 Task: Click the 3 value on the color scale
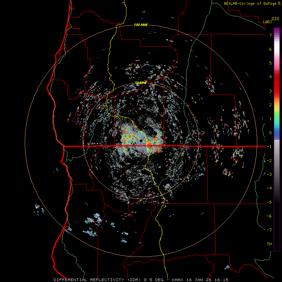click(x=270, y=91)
